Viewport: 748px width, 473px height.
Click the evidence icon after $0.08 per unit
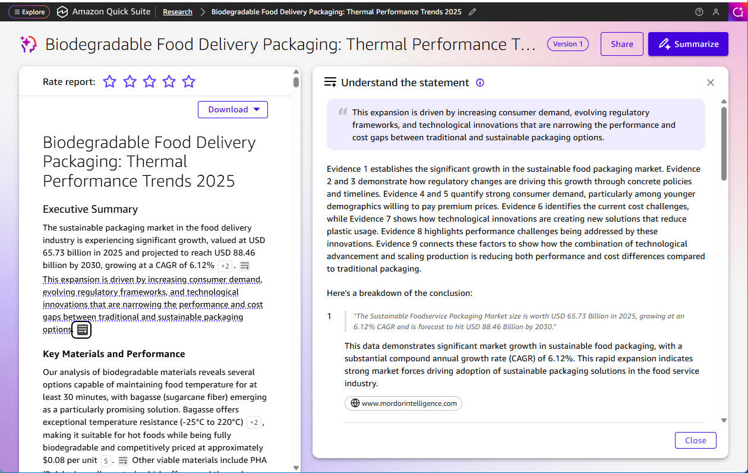point(123,461)
